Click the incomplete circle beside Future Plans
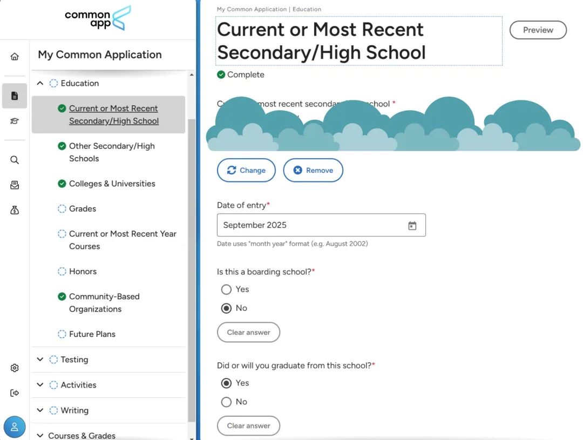This screenshot has height=440, width=583. (x=62, y=334)
